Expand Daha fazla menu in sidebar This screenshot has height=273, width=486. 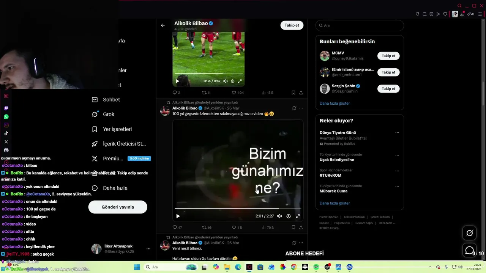[x=110, y=188]
